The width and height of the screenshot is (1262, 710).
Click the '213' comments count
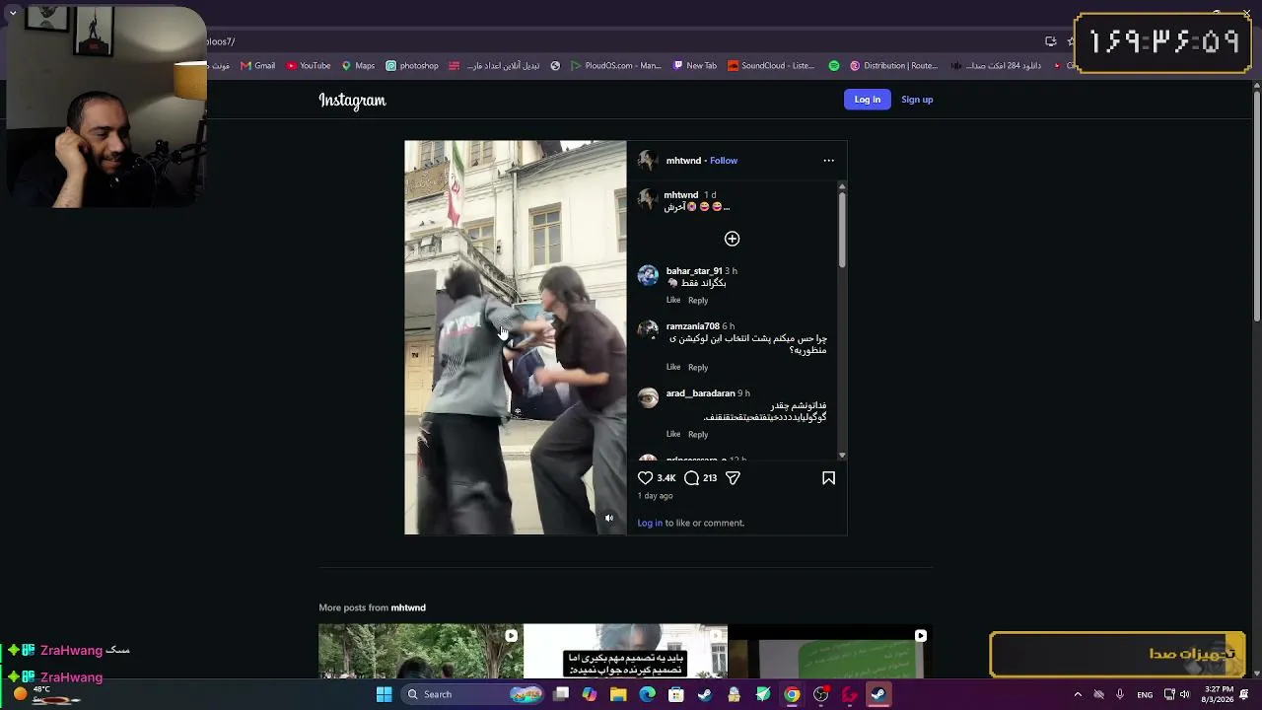click(710, 478)
